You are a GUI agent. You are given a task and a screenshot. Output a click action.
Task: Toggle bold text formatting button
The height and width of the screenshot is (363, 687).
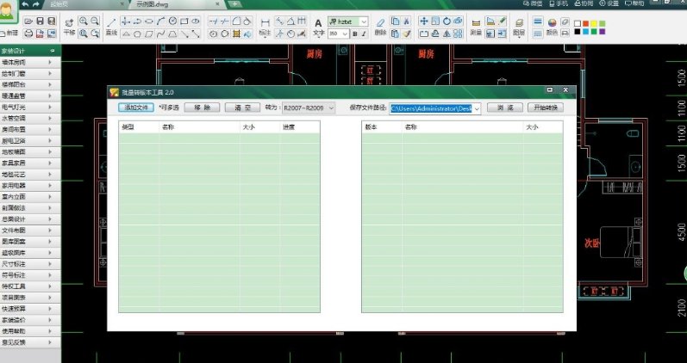(x=355, y=34)
